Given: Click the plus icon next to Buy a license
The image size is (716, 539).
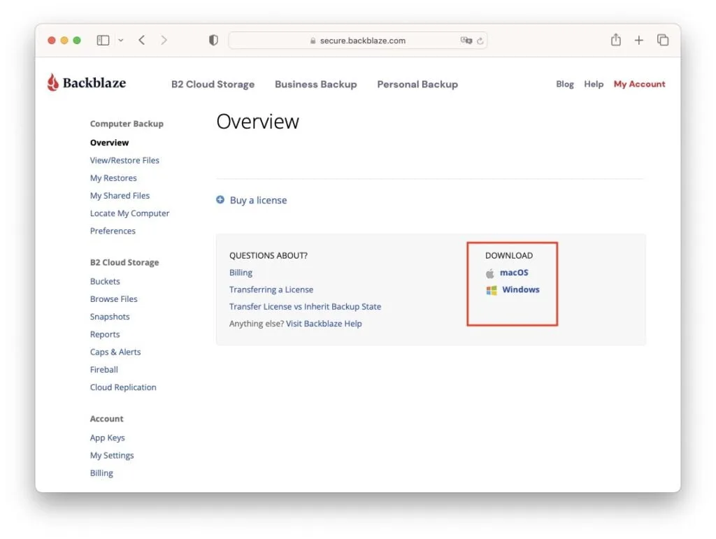Looking at the screenshot, I should point(221,200).
